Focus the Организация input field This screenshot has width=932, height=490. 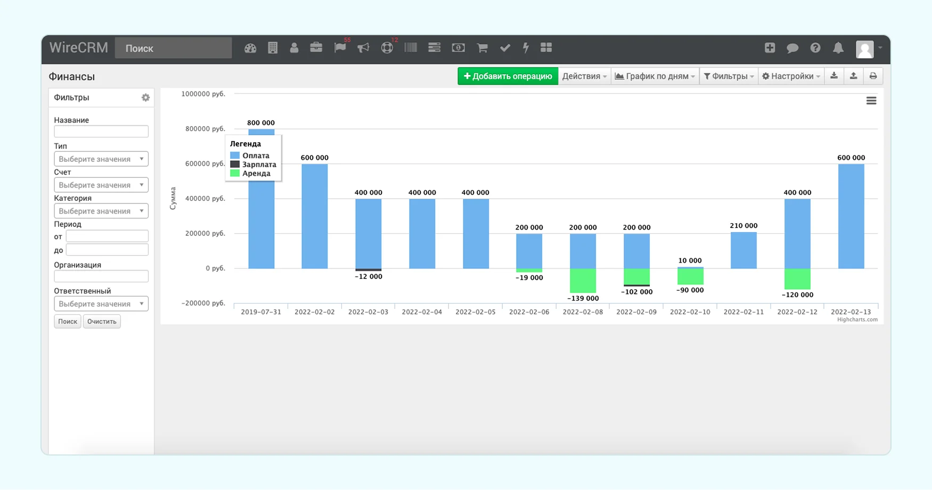[x=101, y=276]
